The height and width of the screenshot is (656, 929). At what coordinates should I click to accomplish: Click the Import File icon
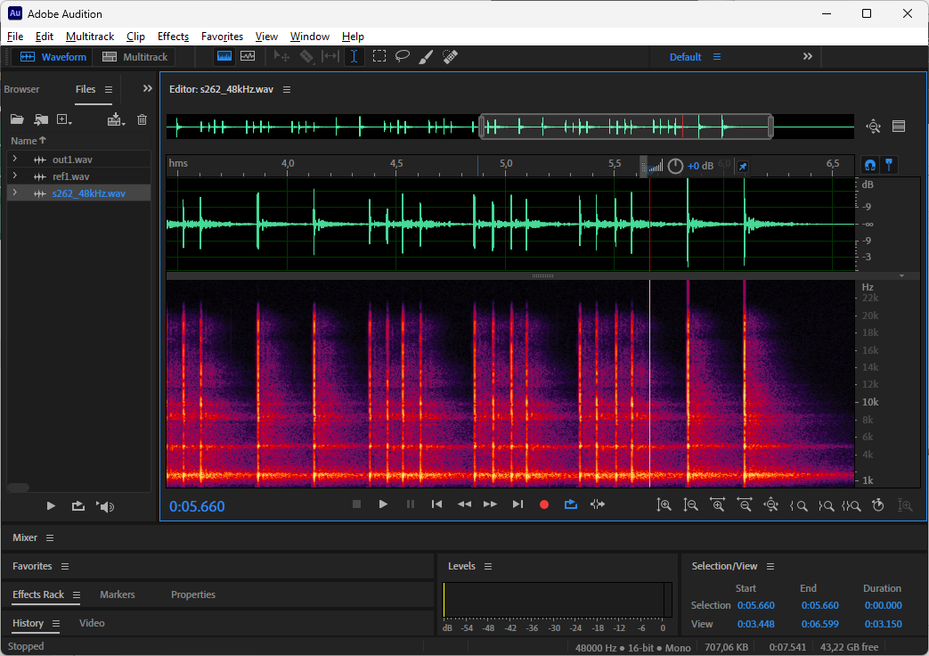tap(41, 119)
